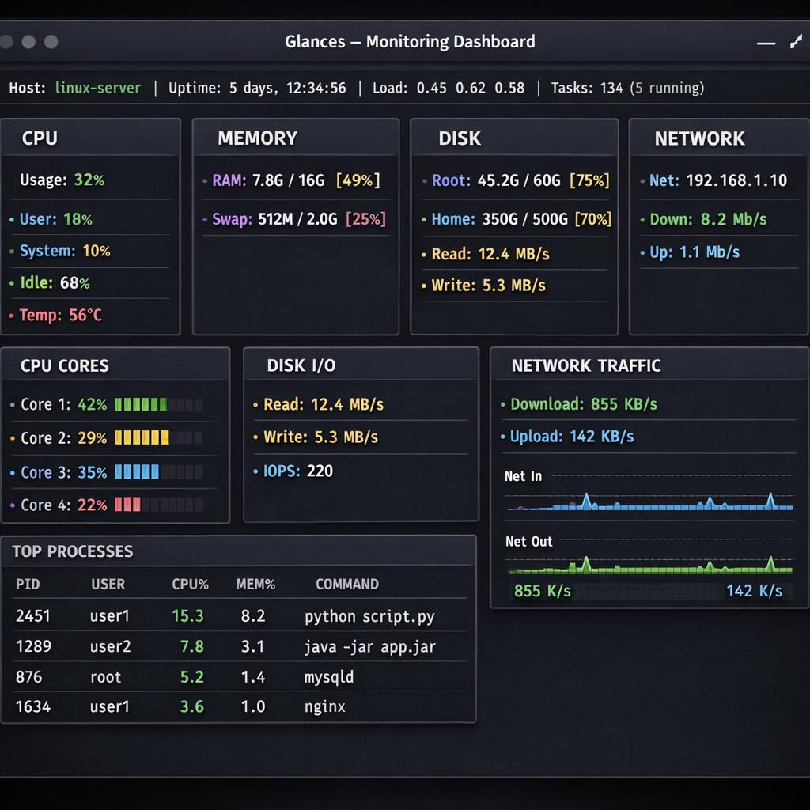Select the DISK panel header

point(459,138)
